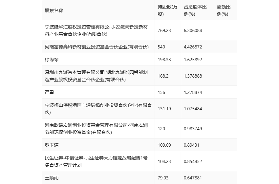Select shareholder 王顺雨
The height and width of the screenshot is (184, 279).
click(52, 177)
